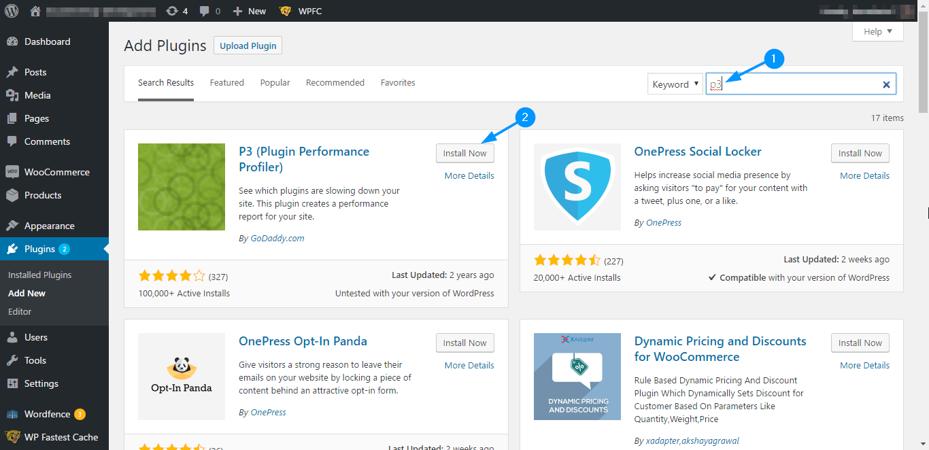Switch to Featured tab
The width and height of the screenshot is (929, 450).
point(226,83)
